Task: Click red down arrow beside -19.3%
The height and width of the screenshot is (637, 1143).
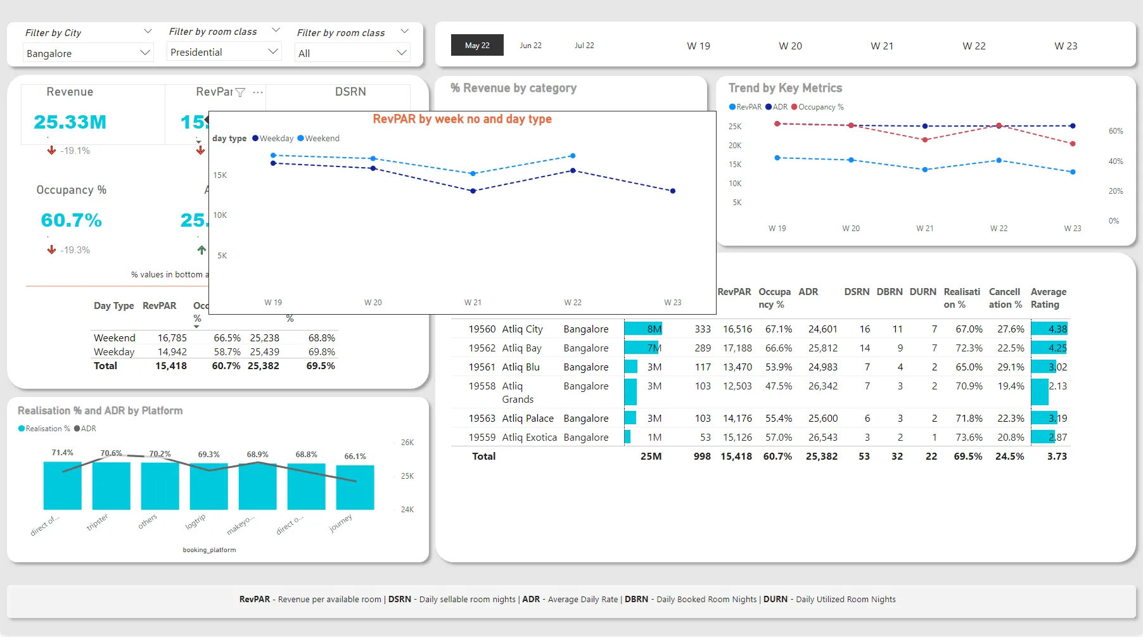Action: [x=52, y=250]
